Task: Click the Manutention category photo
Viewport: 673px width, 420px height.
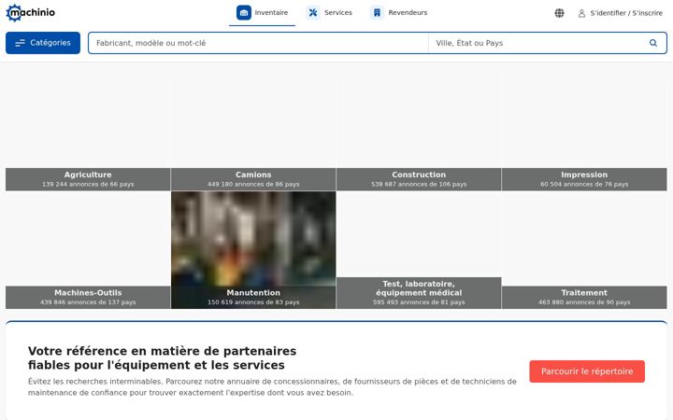Action: click(x=253, y=238)
